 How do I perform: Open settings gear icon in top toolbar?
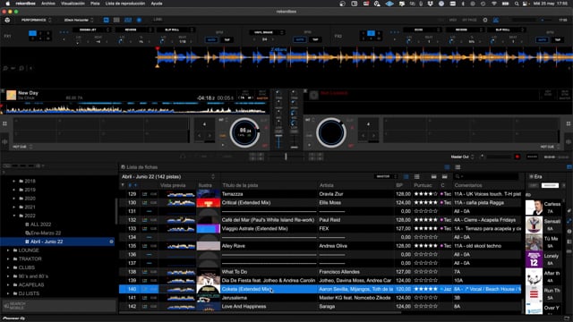[485, 20]
